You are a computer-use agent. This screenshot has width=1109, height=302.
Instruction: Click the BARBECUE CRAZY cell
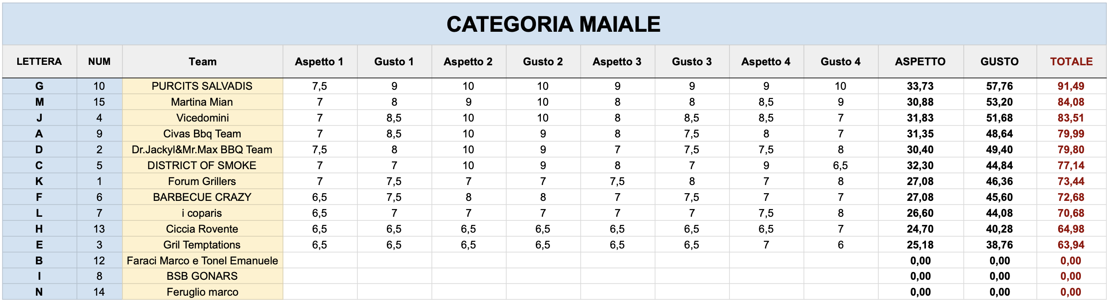pyautogui.click(x=203, y=197)
